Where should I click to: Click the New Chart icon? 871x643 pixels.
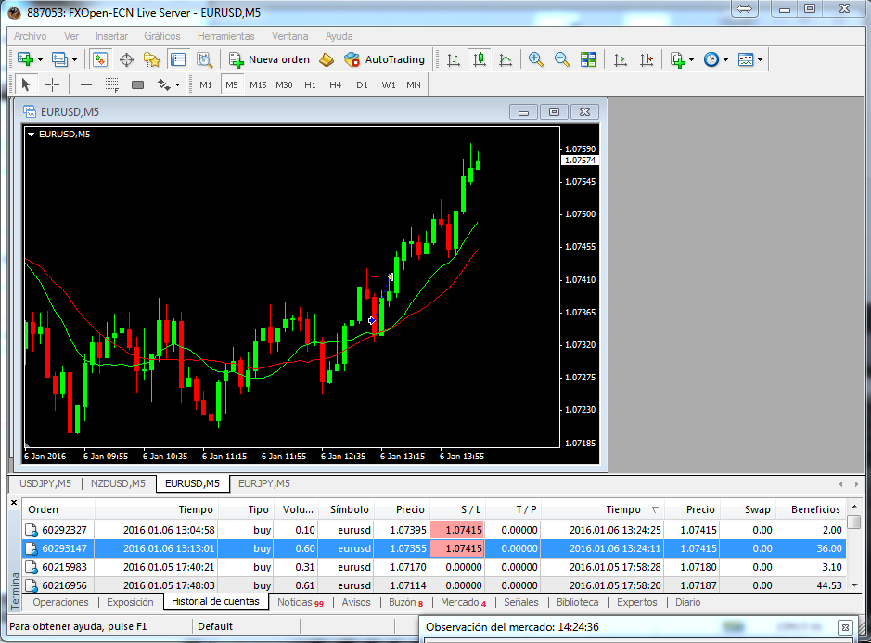pos(26,59)
